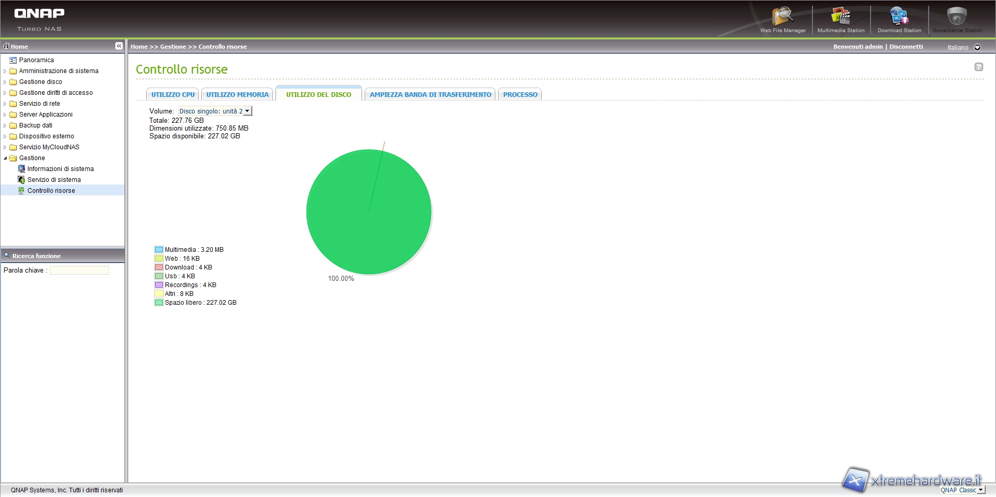Click the Disconnetti logout link
The image size is (996, 497).
pos(906,47)
